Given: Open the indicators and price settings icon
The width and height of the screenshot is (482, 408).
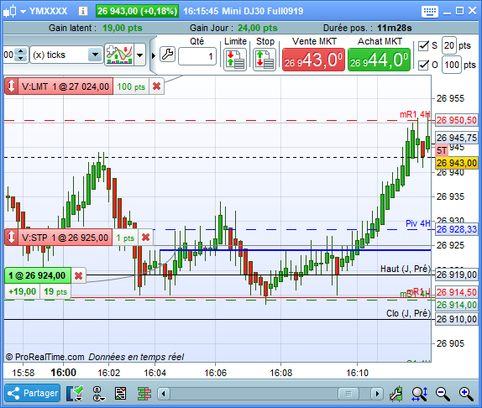Looking at the screenshot, I should 119,55.
